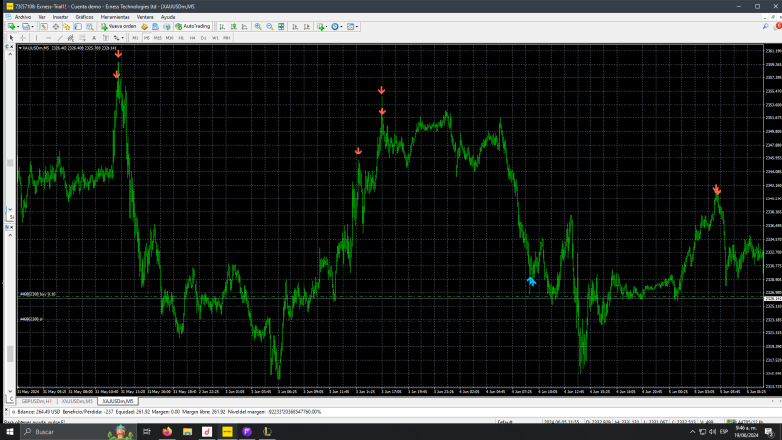The width and height of the screenshot is (782, 440).
Task: Toggle chart shift icon
Action: point(307,27)
